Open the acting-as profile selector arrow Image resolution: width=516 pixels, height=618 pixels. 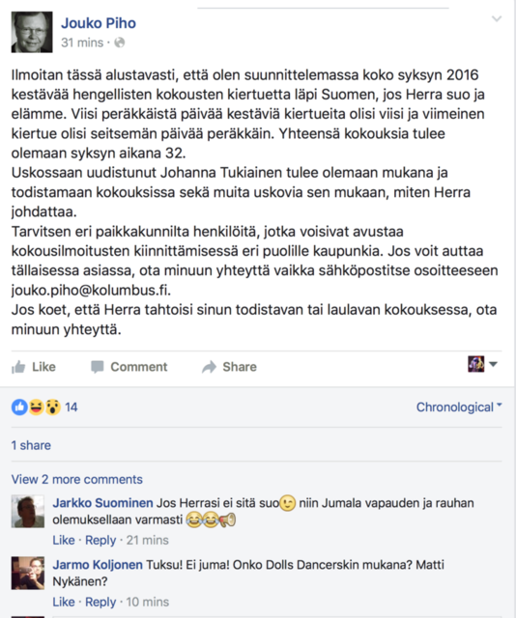(493, 364)
